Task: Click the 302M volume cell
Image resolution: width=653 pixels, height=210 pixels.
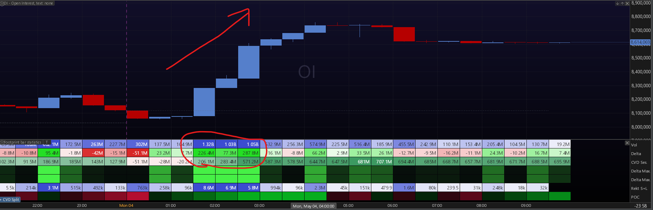Action: 138,145
